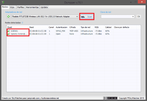The height and width of the screenshot is (101, 147).
Task: Sort by Canal column header
Action: pyautogui.click(x=51, y=27)
